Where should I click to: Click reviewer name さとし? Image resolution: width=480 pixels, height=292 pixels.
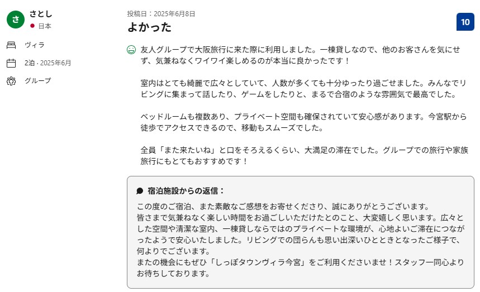point(41,15)
